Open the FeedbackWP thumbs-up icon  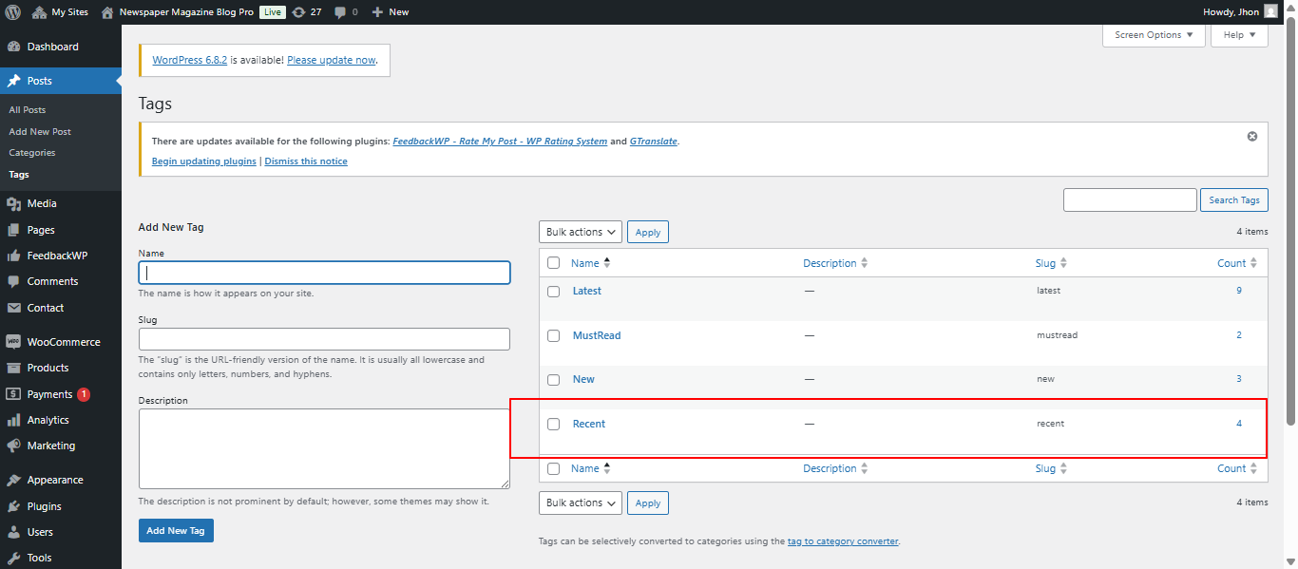13,256
